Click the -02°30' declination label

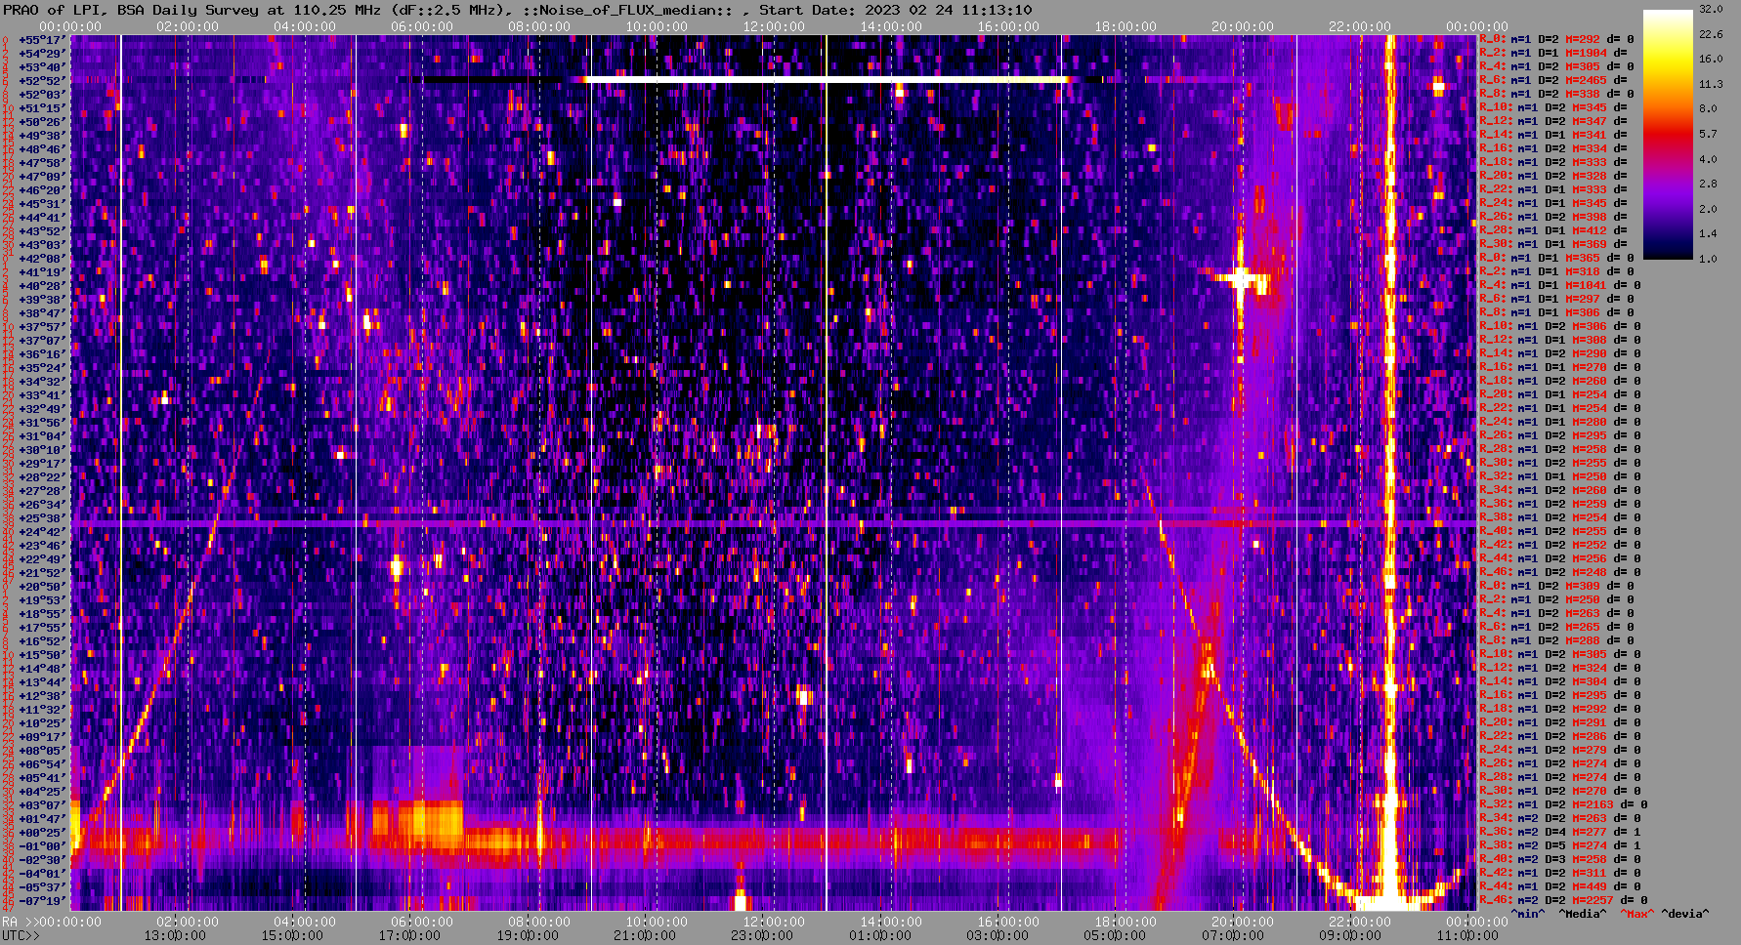pos(42,859)
